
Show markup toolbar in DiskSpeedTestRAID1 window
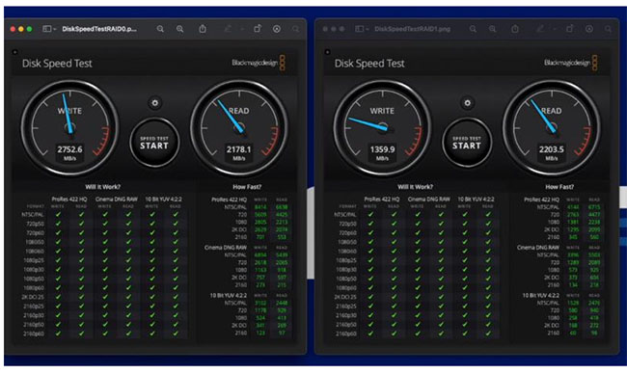pos(589,29)
